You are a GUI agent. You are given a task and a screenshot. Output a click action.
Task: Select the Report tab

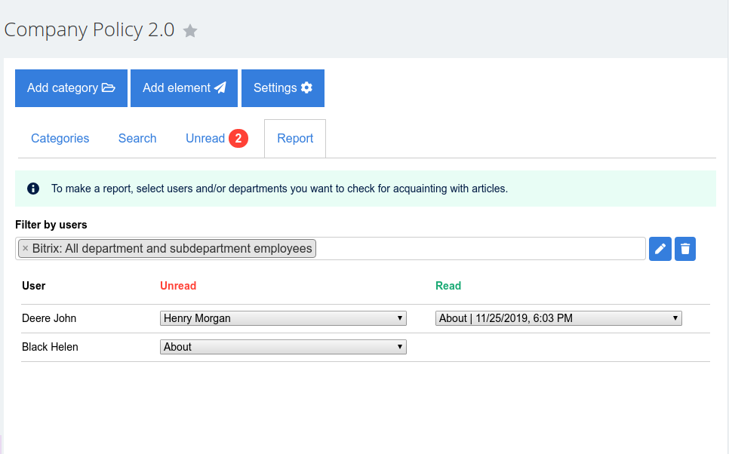point(295,139)
